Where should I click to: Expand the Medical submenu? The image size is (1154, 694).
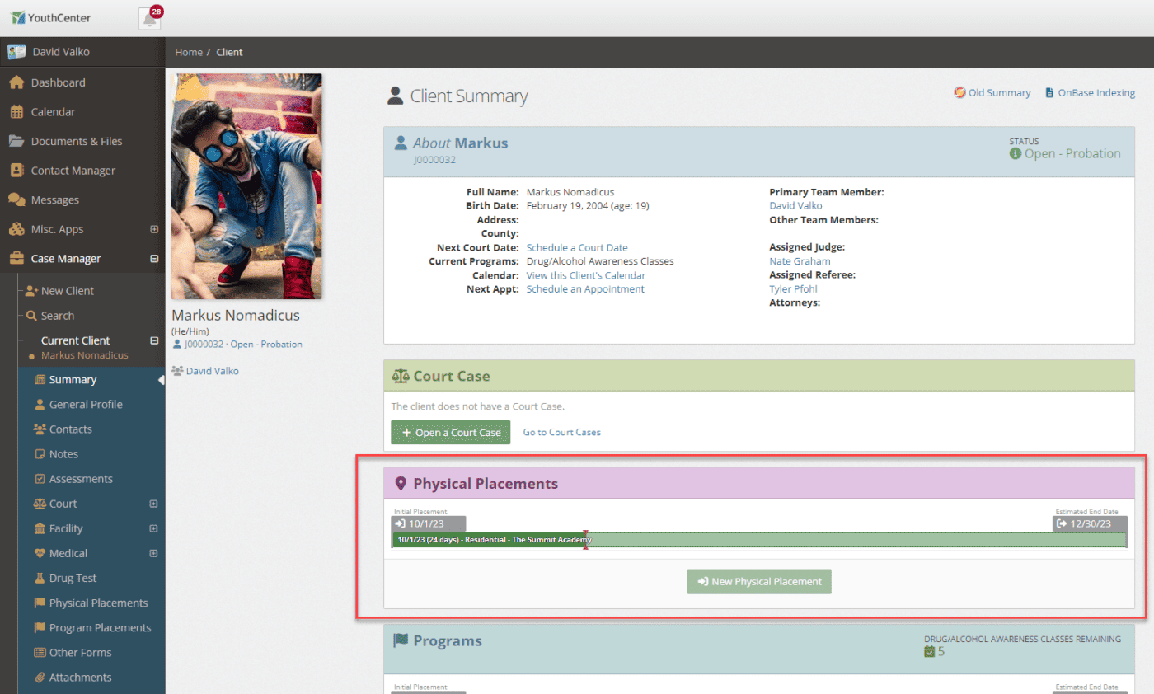pyautogui.click(x=153, y=553)
